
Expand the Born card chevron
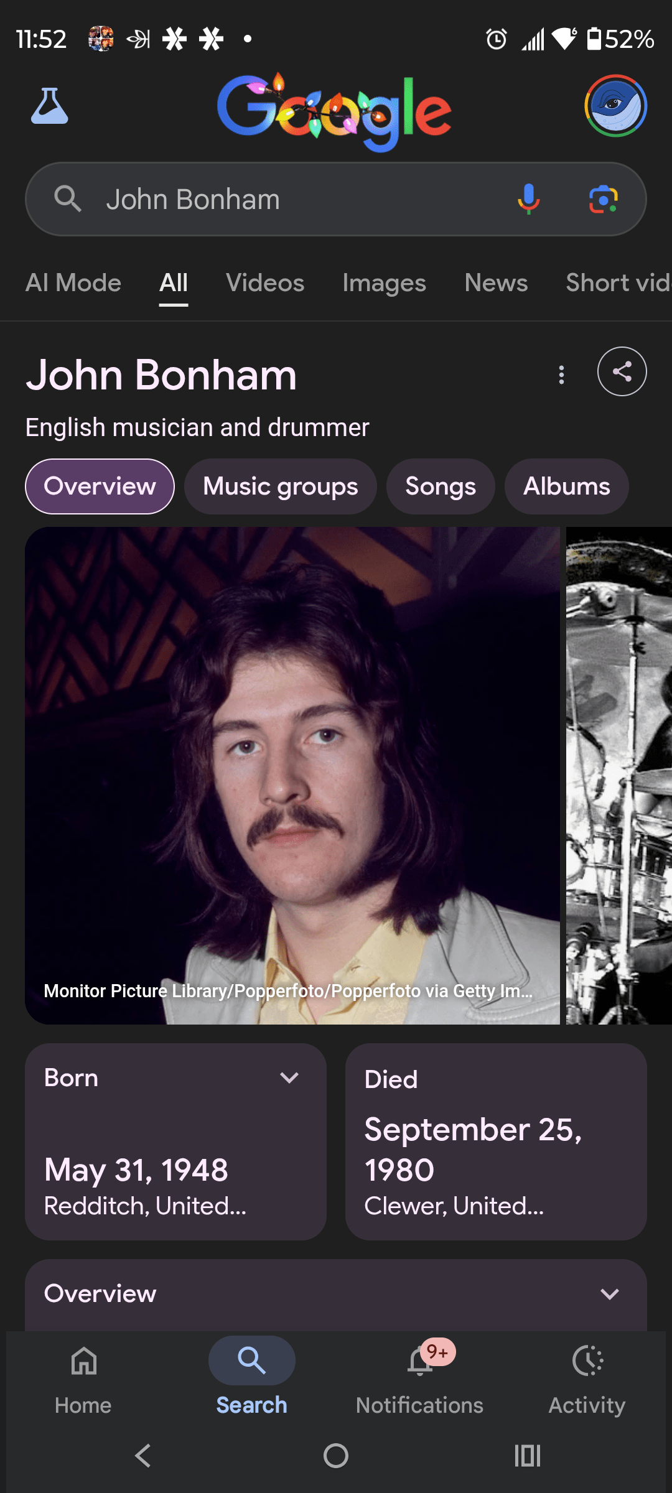pos(289,1077)
